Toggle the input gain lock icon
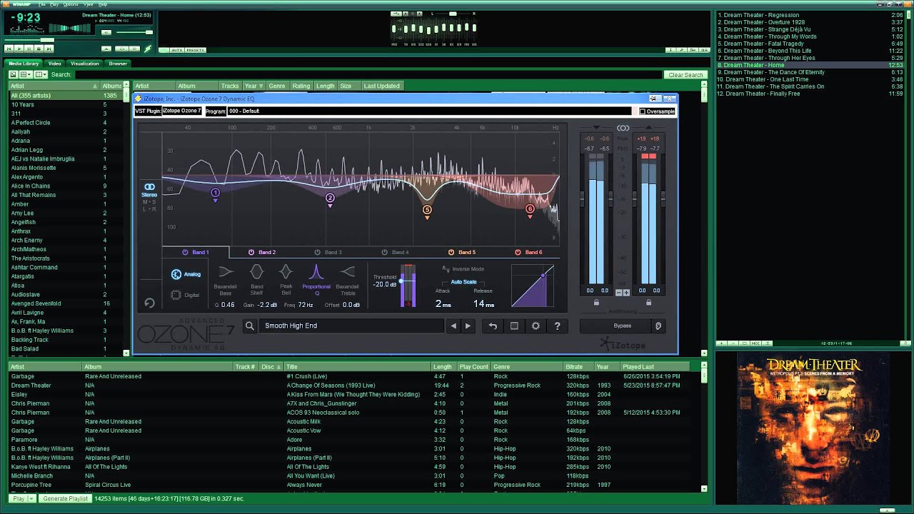Image resolution: width=914 pixels, height=514 pixels. [x=596, y=303]
